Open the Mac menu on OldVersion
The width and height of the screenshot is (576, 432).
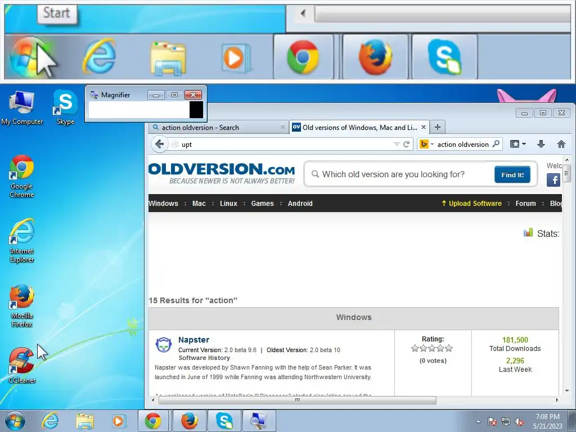coord(199,204)
